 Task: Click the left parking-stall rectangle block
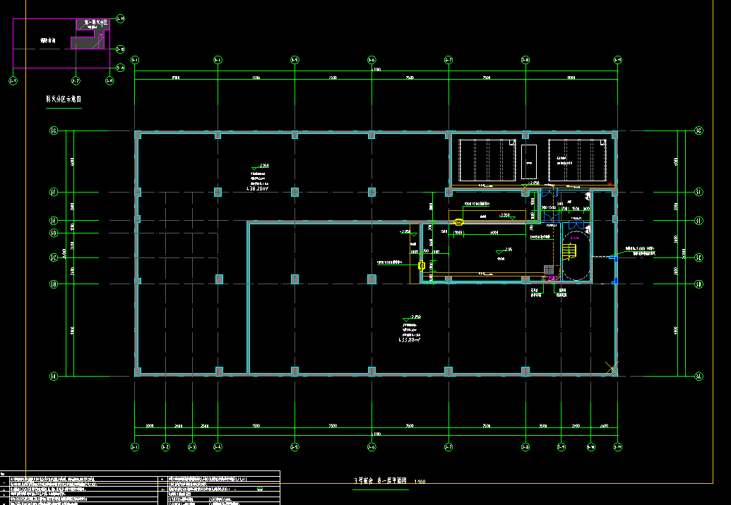tap(487, 160)
